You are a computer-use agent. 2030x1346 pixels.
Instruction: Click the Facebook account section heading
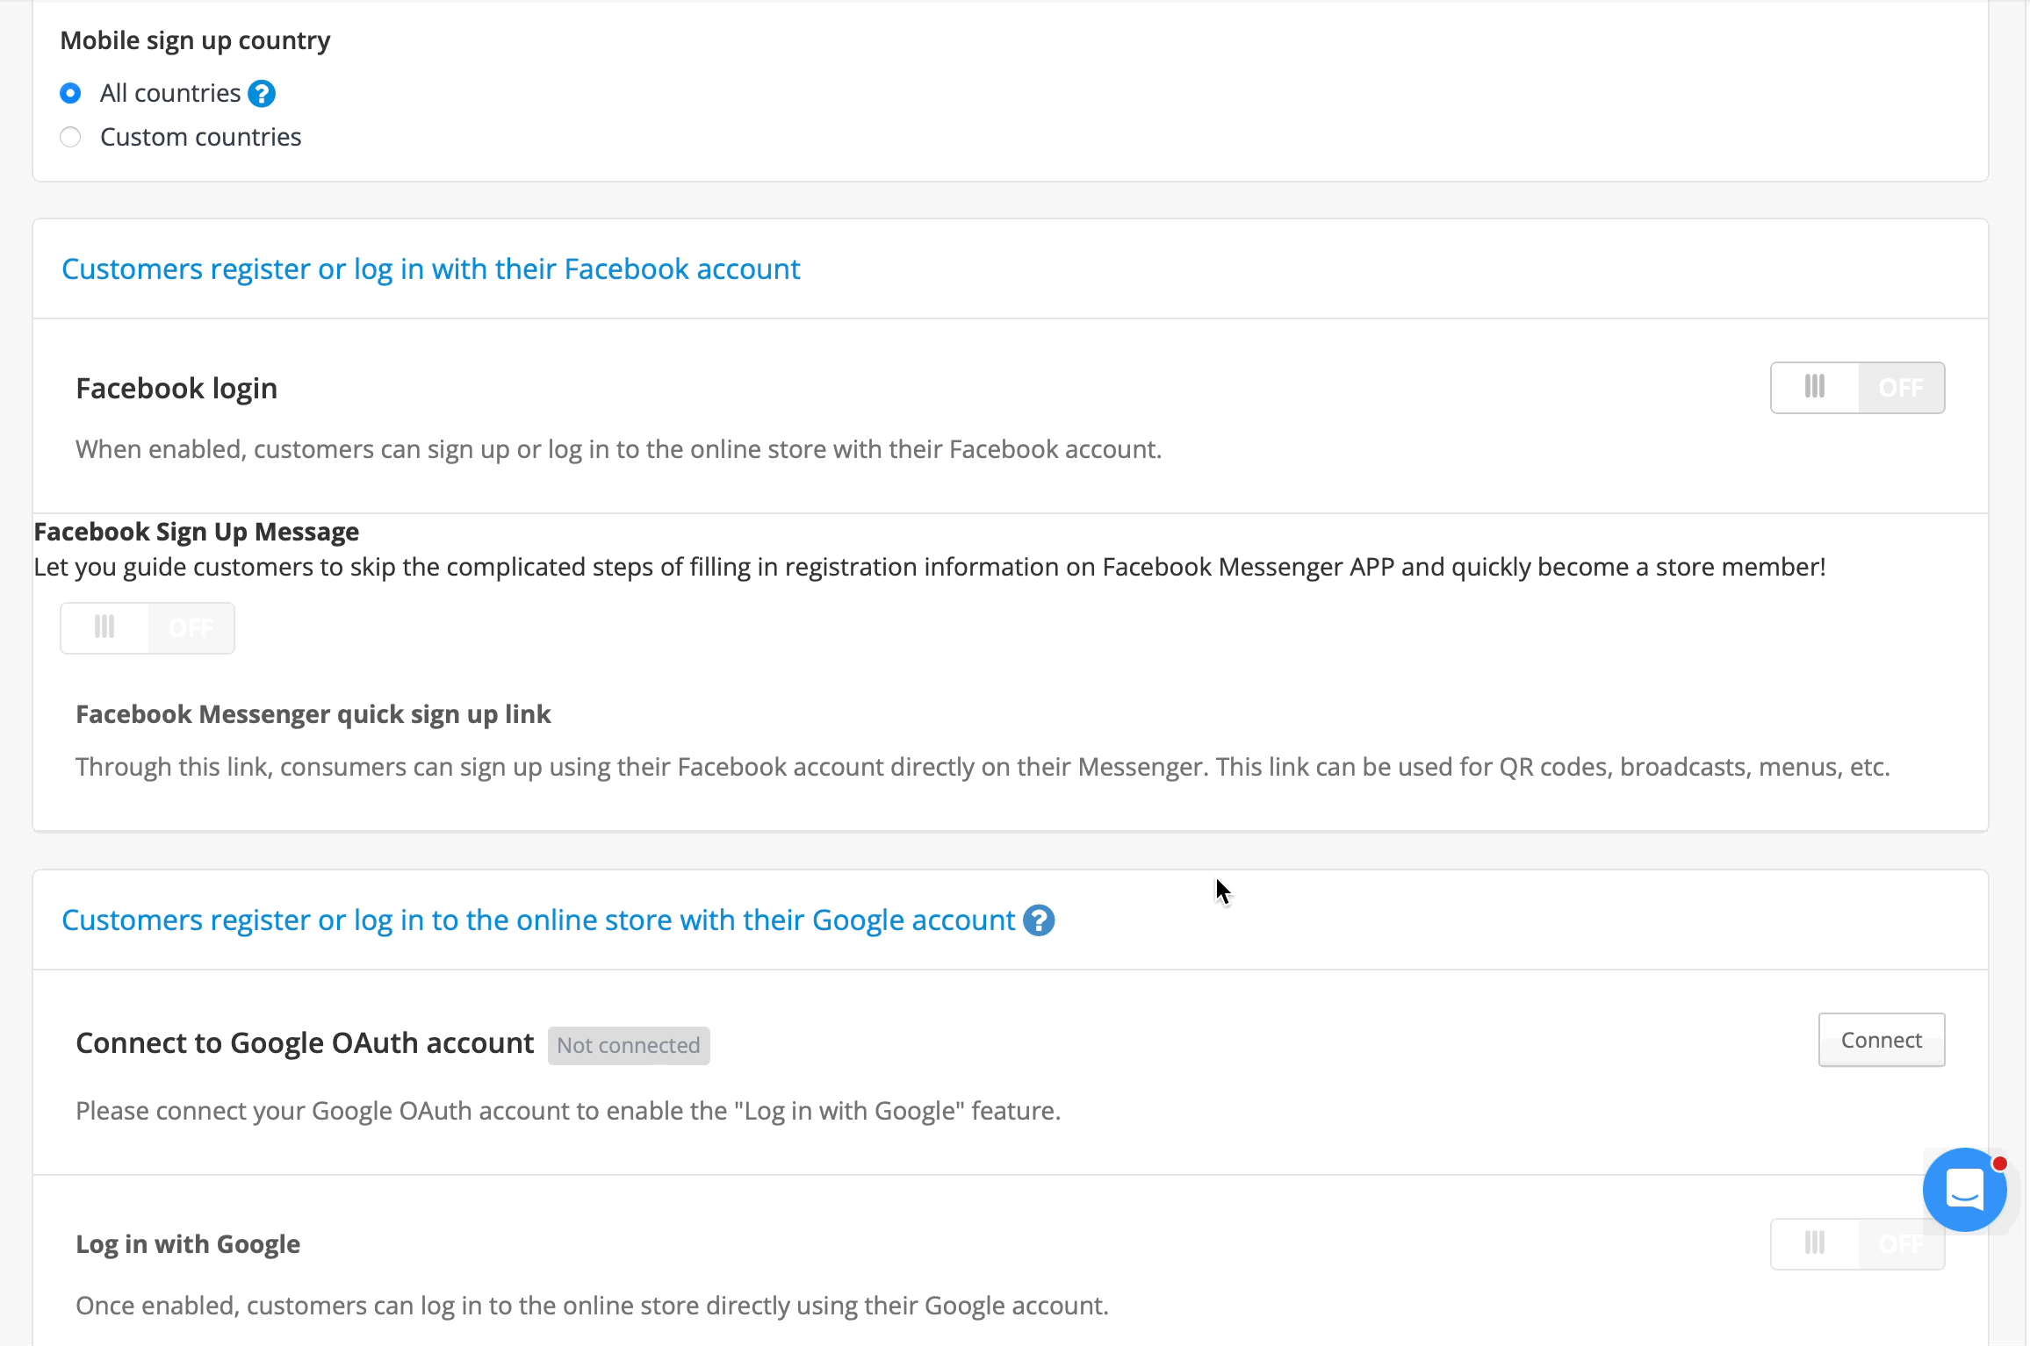430,268
